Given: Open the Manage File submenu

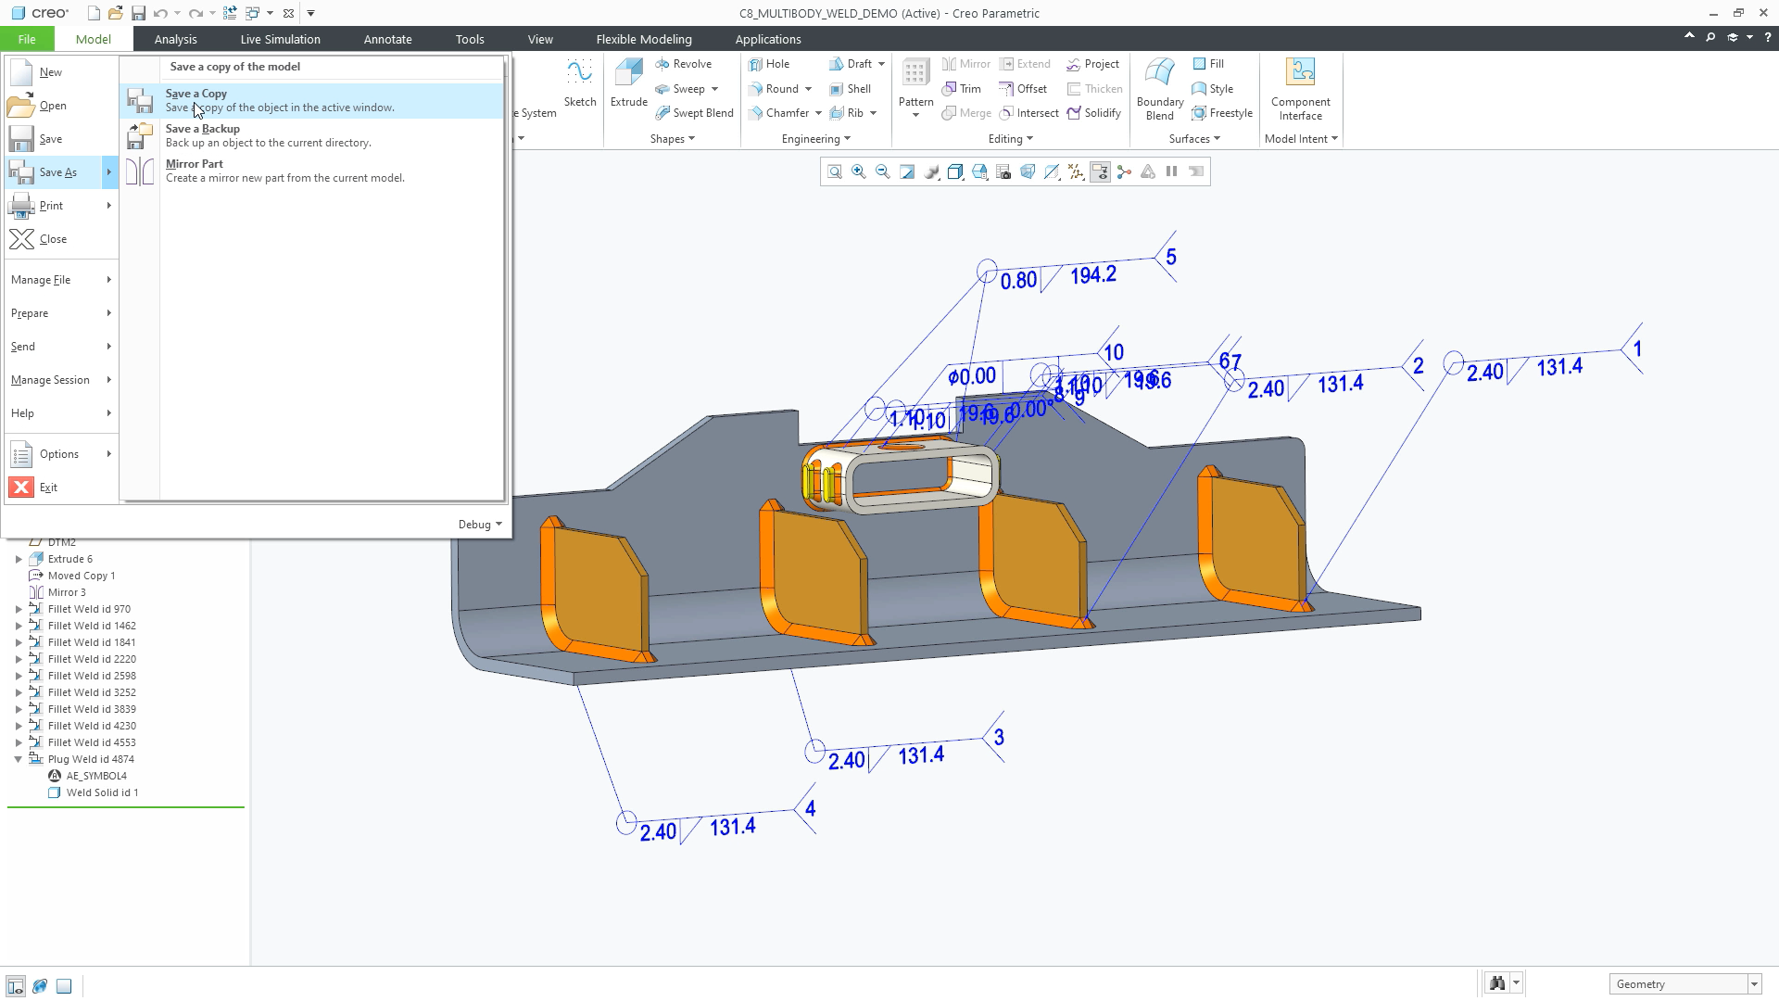Looking at the screenshot, I should pos(61,280).
